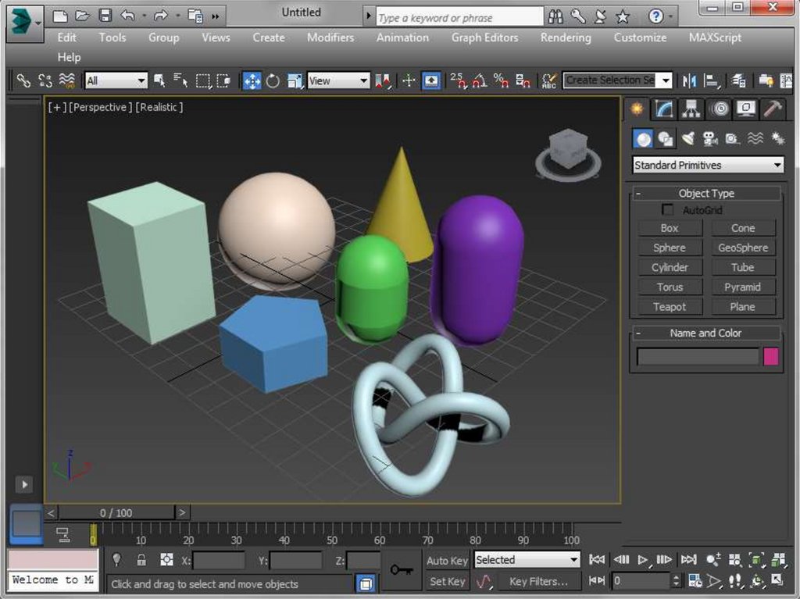Collapse the Object Type rollout
Viewport: 800px width, 599px height.
(638, 194)
